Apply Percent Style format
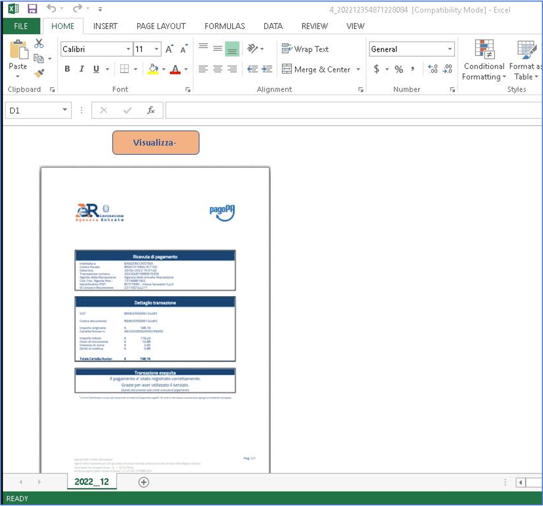The height and width of the screenshot is (506, 543). coord(399,69)
